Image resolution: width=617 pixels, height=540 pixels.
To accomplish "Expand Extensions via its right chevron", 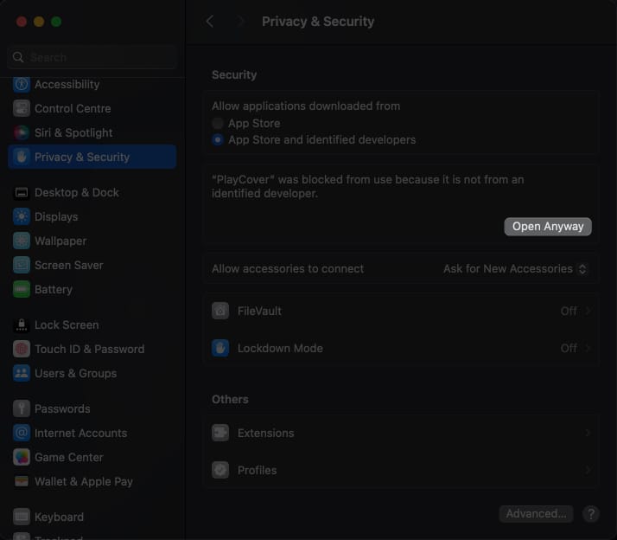I will pyautogui.click(x=588, y=433).
